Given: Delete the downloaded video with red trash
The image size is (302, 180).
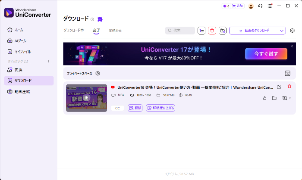Looking at the screenshot, I should [x=289, y=87].
